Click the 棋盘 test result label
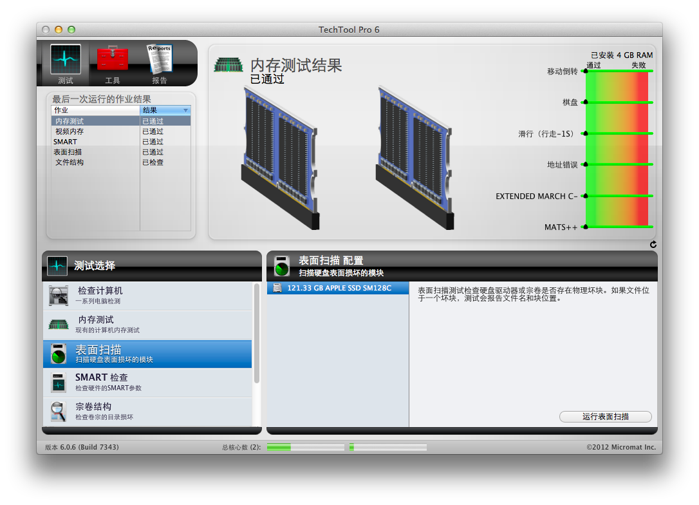This screenshot has width=699, height=505. click(x=570, y=102)
